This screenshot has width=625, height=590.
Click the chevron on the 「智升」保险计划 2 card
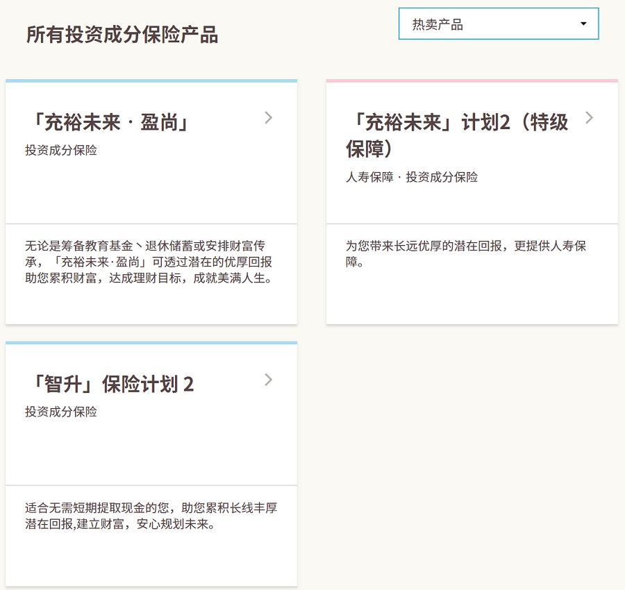[269, 380]
